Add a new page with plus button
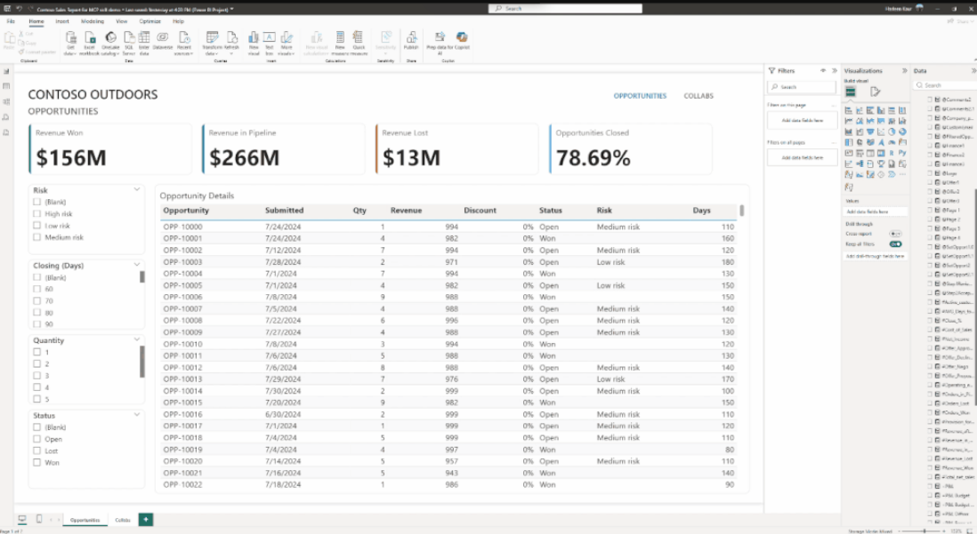Image resolution: width=977 pixels, height=534 pixels. pos(146,519)
